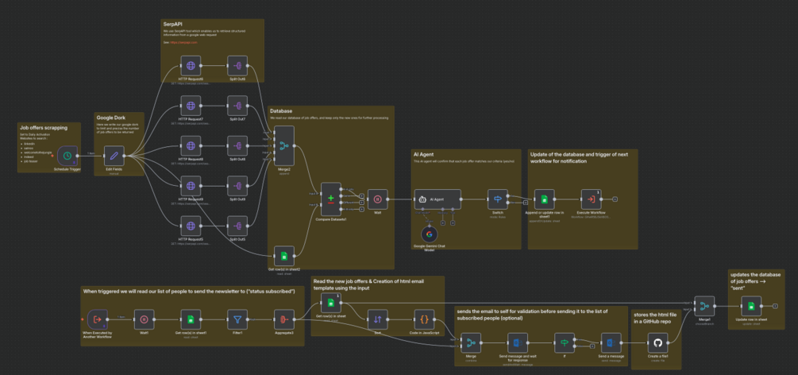The width and height of the screenshot is (798, 375).
Task: Open the AI Agent robot node
Action: [x=438, y=199]
